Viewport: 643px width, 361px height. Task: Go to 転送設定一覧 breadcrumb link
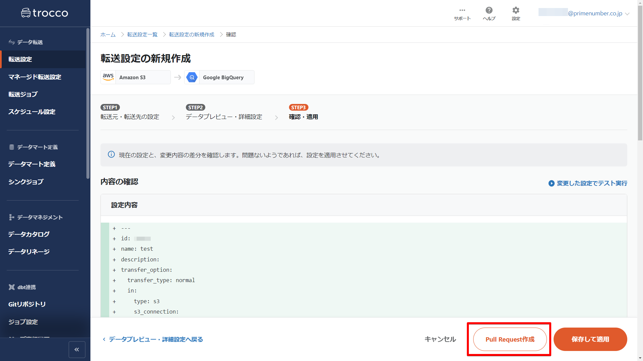[142, 35]
